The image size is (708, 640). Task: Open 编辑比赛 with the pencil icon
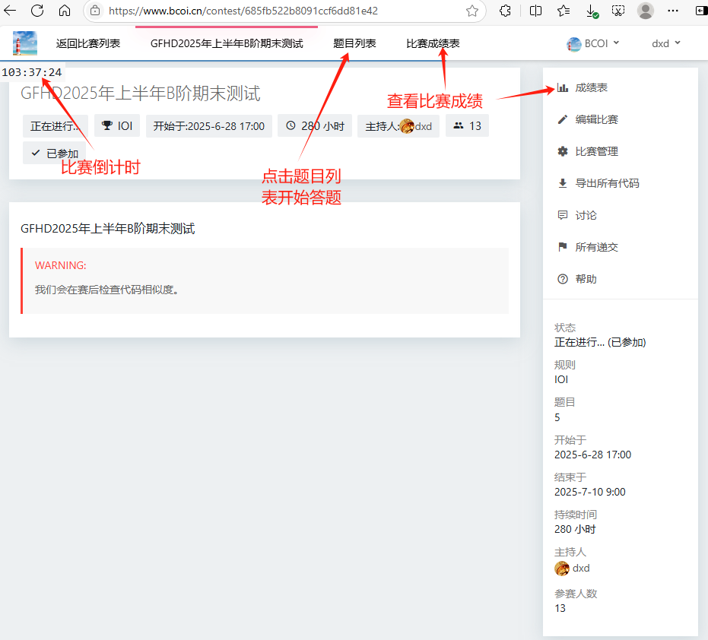pos(587,119)
